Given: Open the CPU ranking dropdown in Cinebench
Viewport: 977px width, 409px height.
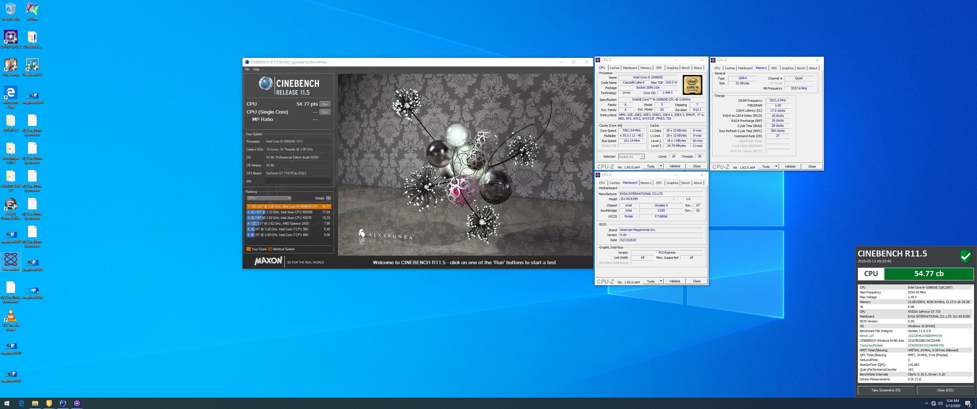Looking at the screenshot, I should point(269,198).
